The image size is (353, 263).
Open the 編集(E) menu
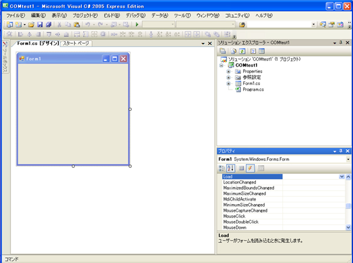(x=38, y=15)
